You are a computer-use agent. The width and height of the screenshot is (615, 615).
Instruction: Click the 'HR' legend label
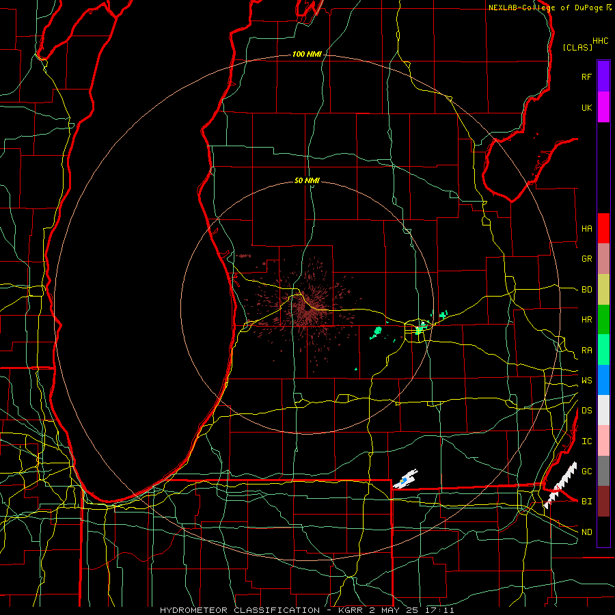[x=586, y=320]
